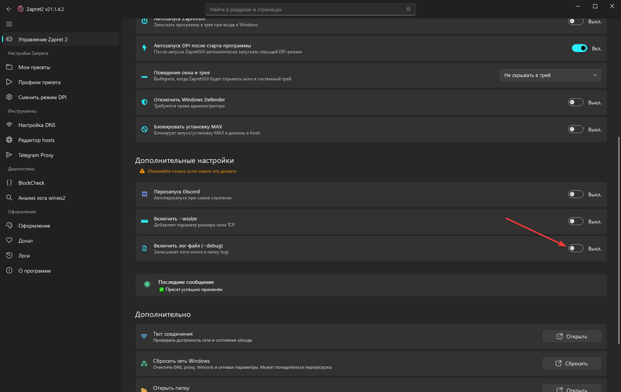
Task: Disable Автозапуск DPI после старта программы toggle
Action: 580,48
